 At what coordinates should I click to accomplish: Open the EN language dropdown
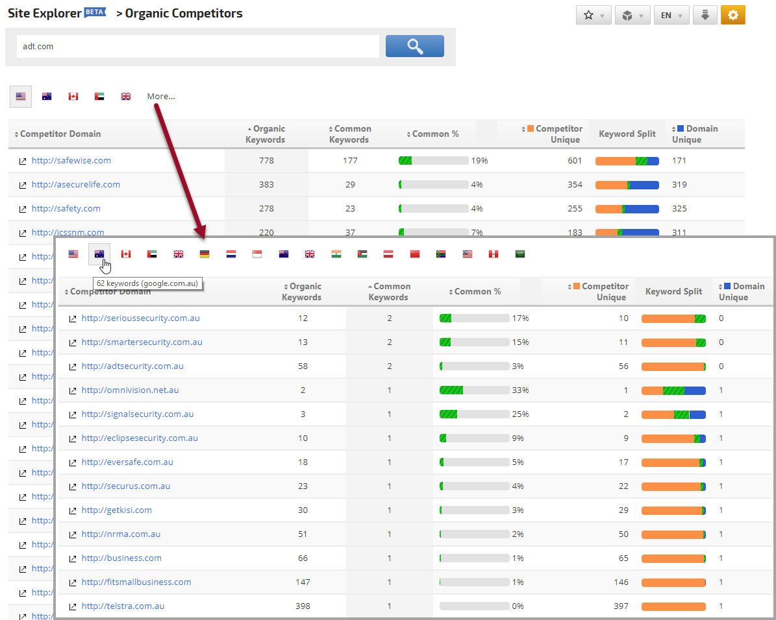(x=671, y=16)
